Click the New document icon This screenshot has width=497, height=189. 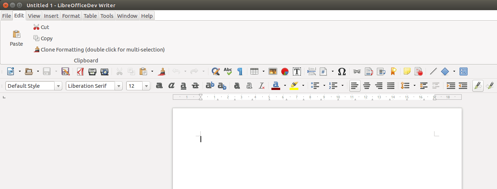coord(11,71)
